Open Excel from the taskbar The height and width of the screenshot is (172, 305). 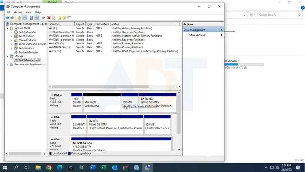coord(103,168)
